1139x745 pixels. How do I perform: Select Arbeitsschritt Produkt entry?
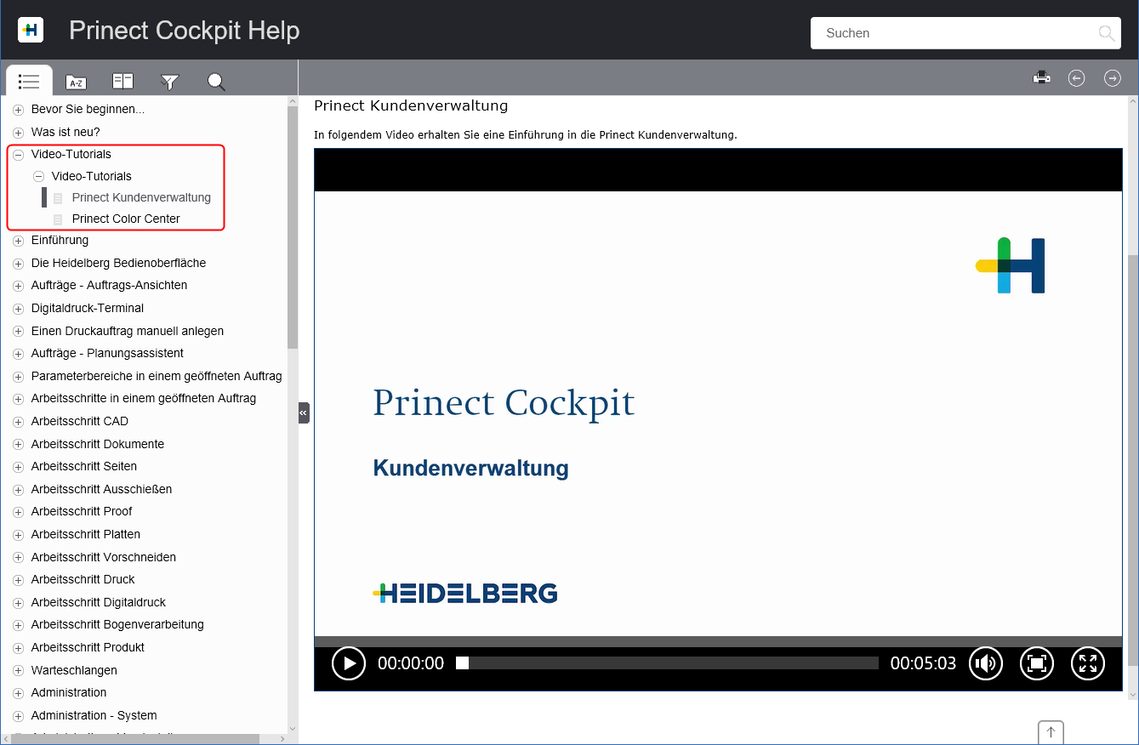pyautogui.click(x=88, y=647)
